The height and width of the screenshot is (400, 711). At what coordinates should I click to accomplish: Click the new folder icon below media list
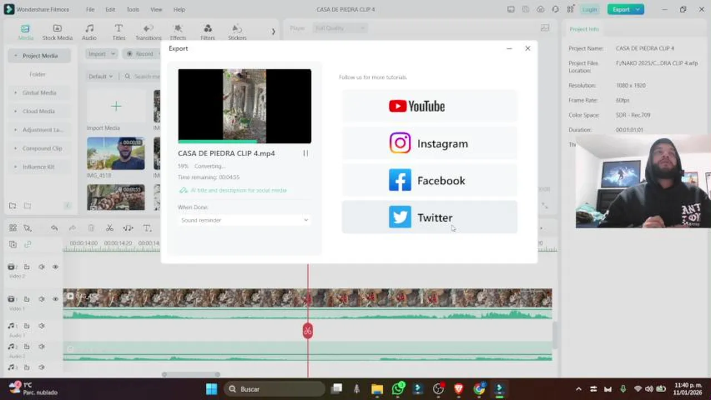12,206
